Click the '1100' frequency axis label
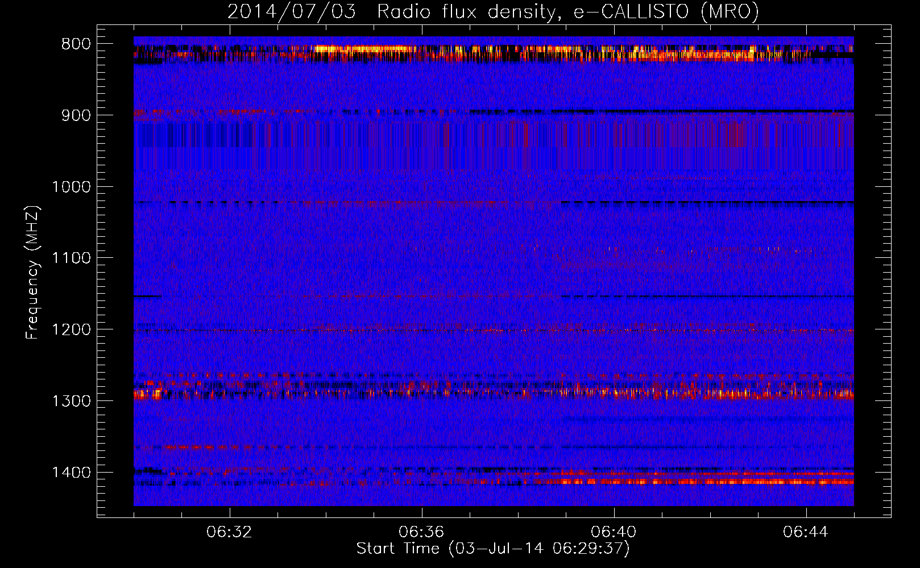Screen dimensions: 920x568 point(72,258)
